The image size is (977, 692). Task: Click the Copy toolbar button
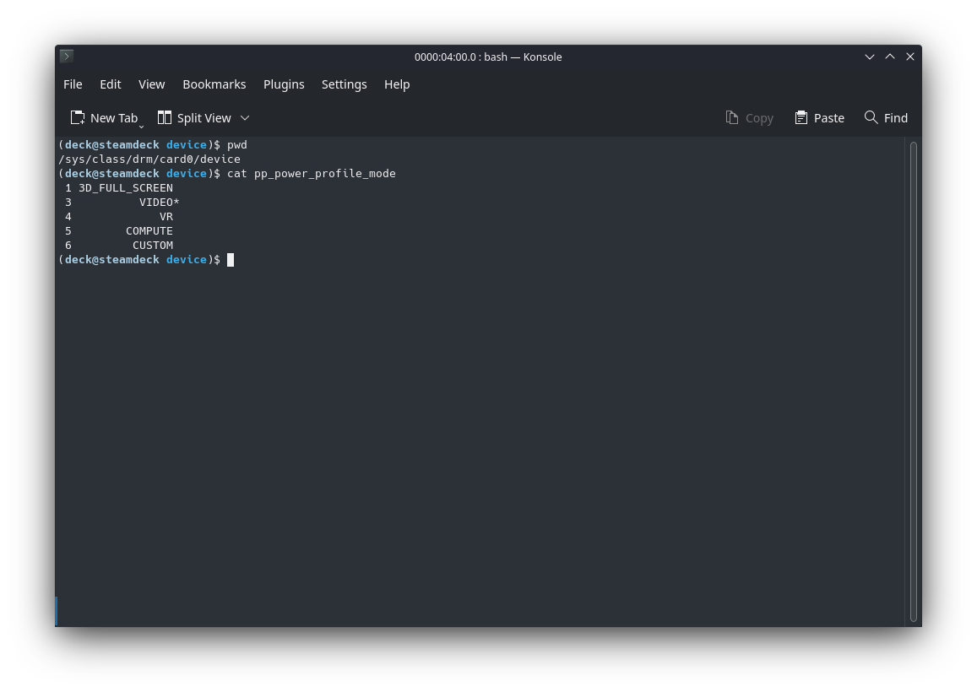click(x=750, y=117)
